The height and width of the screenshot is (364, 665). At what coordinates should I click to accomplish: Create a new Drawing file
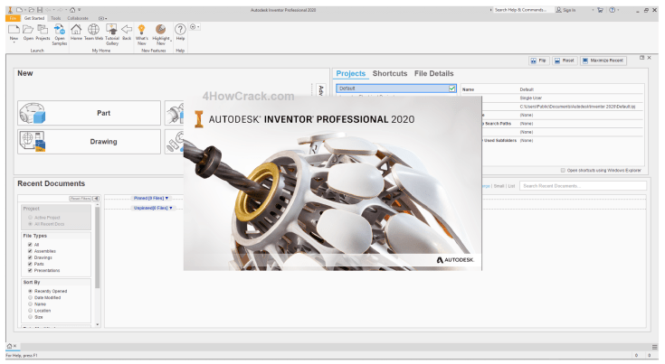point(89,142)
